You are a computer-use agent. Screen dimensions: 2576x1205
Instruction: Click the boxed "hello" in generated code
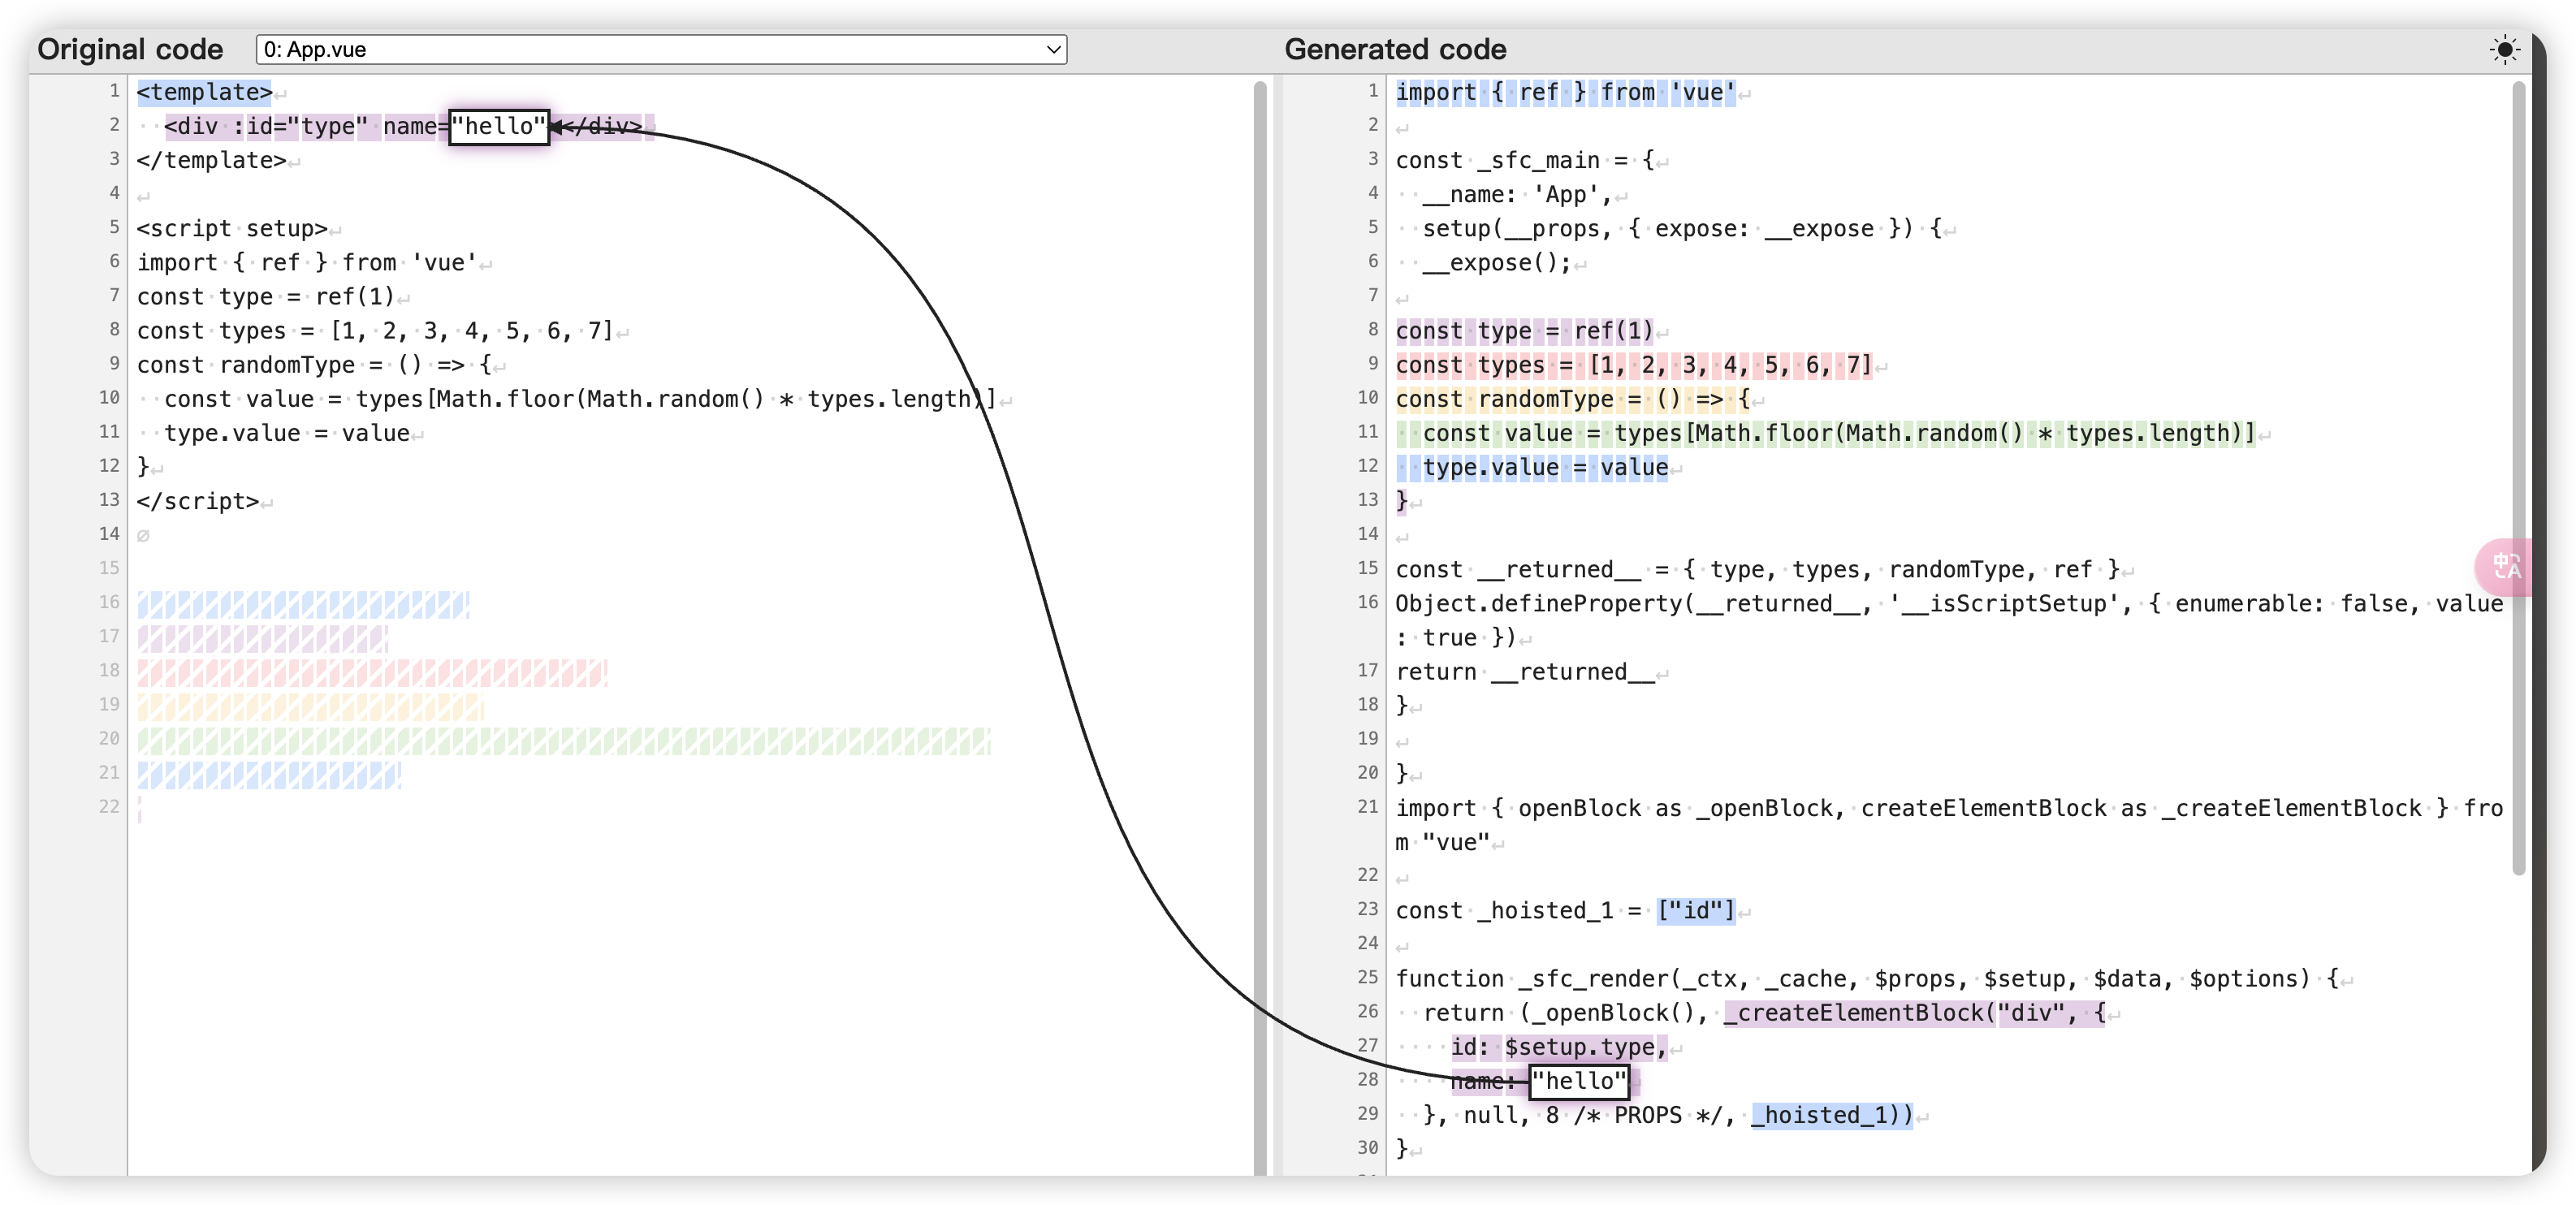1579,1081
